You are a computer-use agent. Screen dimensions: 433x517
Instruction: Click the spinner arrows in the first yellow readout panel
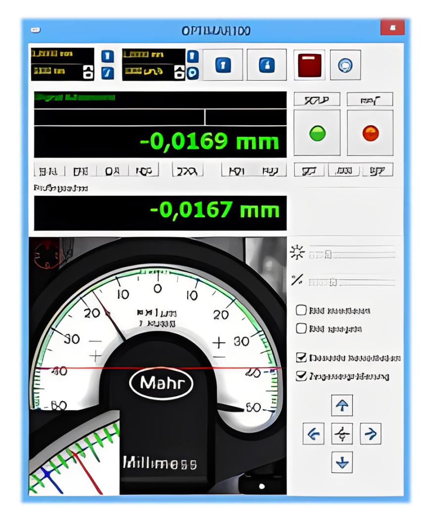click(x=88, y=72)
